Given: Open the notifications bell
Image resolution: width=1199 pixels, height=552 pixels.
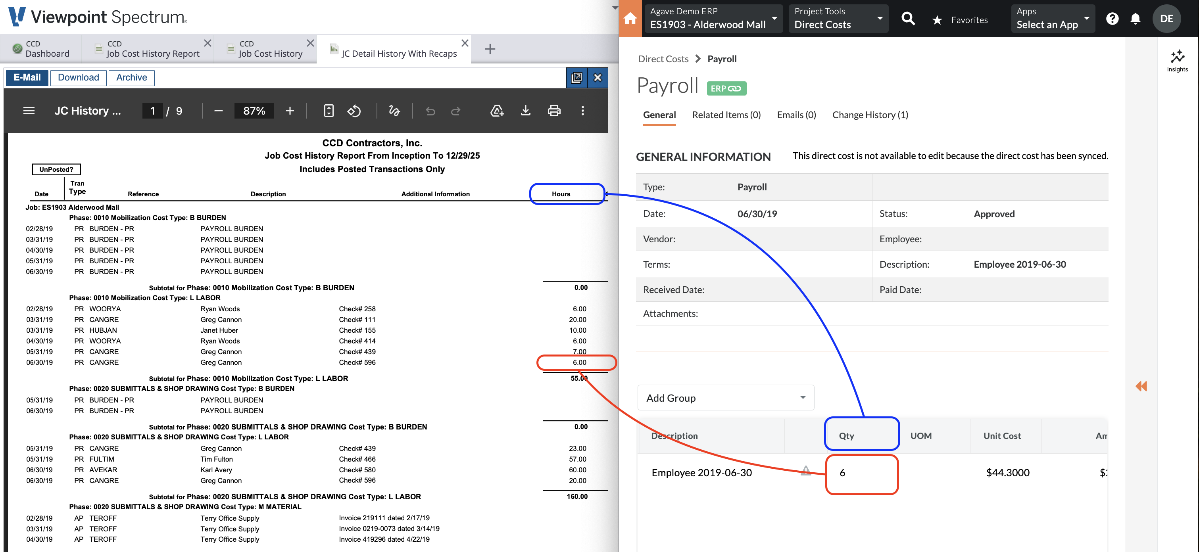Looking at the screenshot, I should pos(1136,19).
